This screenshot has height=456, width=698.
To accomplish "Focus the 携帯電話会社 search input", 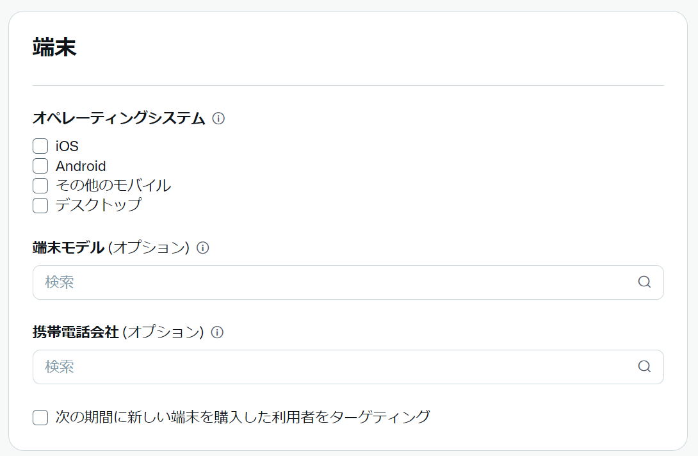I will pos(348,367).
